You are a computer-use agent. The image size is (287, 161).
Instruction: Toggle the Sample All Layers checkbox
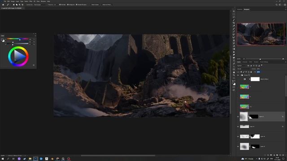click(x=77, y=5)
